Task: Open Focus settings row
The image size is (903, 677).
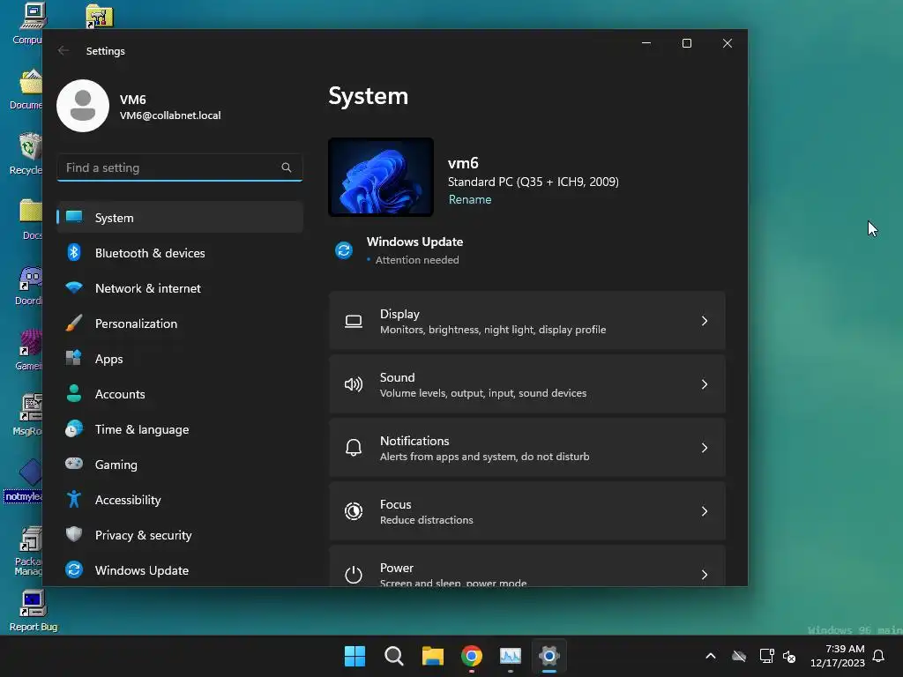Action: tap(527, 510)
